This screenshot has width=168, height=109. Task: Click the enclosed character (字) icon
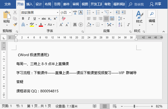point(81,25)
